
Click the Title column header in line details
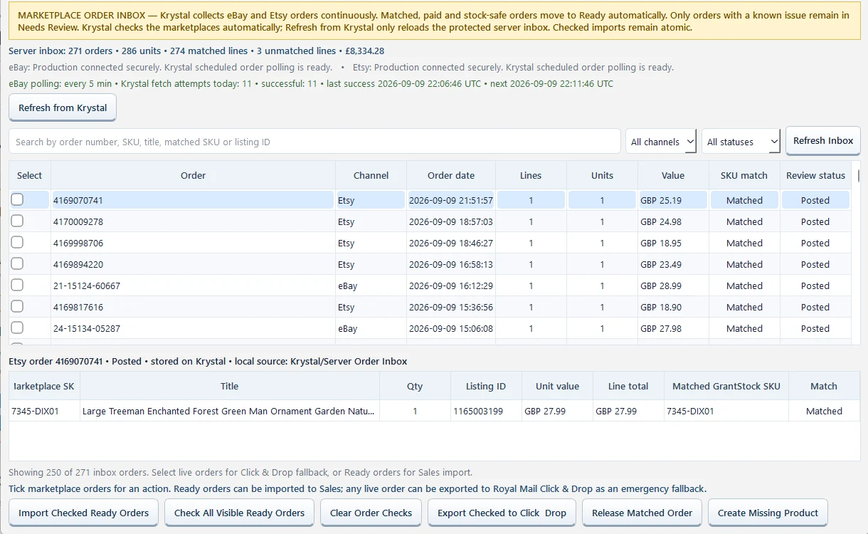click(229, 386)
